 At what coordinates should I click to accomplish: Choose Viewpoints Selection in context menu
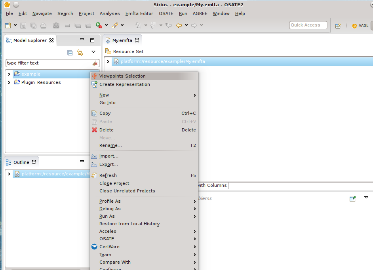[144, 76]
